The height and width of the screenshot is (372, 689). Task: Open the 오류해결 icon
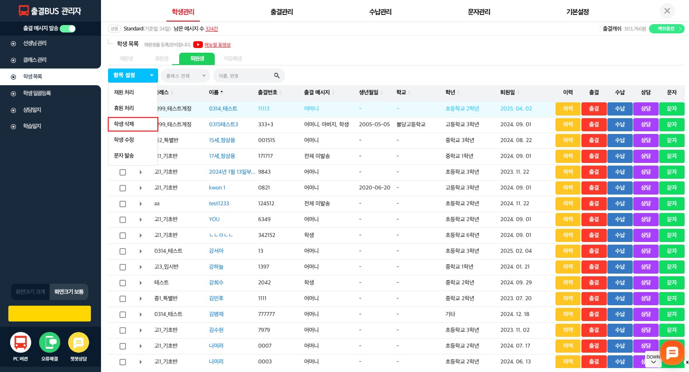pyautogui.click(x=50, y=343)
